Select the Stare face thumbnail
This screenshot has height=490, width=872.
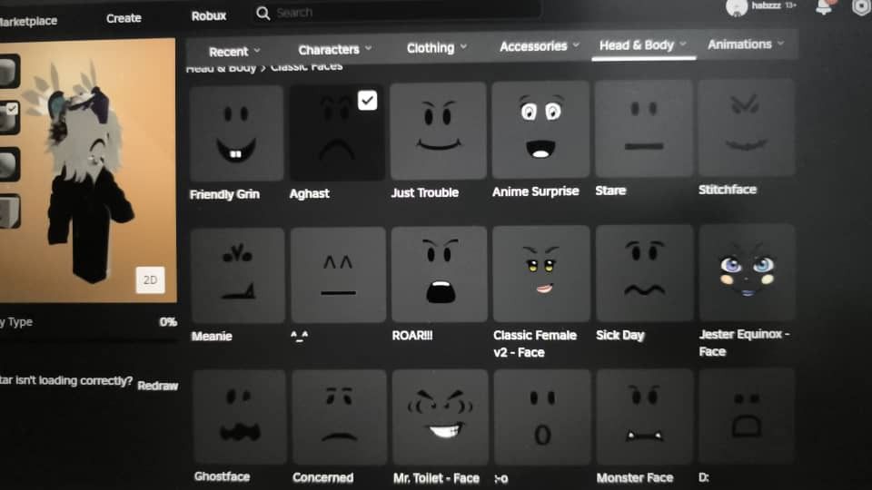(x=643, y=129)
